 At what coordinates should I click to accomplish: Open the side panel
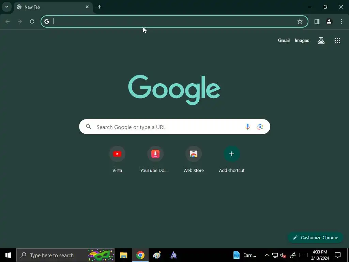point(317,21)
